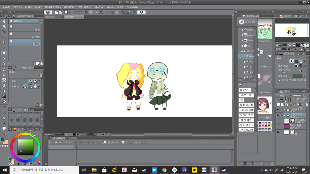Open the 파일(F) menu
The width and height of the screenshot is (310, 174).
pyautogui.click(x=6, y=7)
